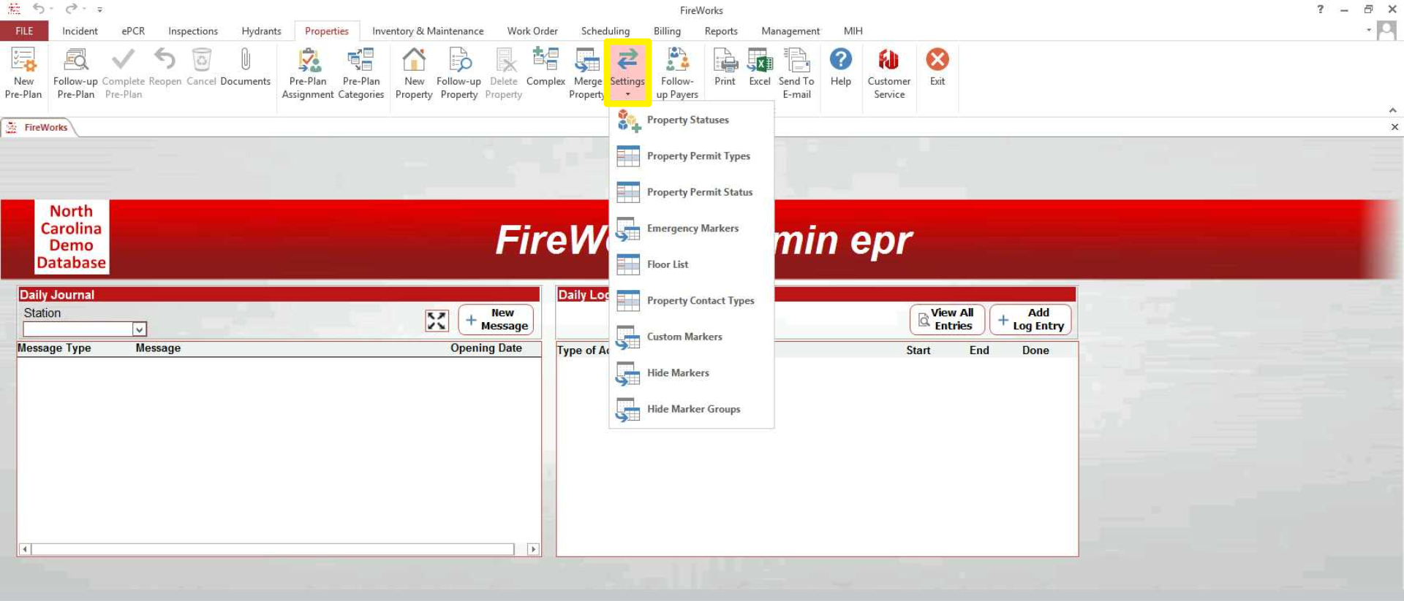This screenshot has height=601, width=1404.
Task: Select the FireWorks document tab
Action: coord(38,127)
